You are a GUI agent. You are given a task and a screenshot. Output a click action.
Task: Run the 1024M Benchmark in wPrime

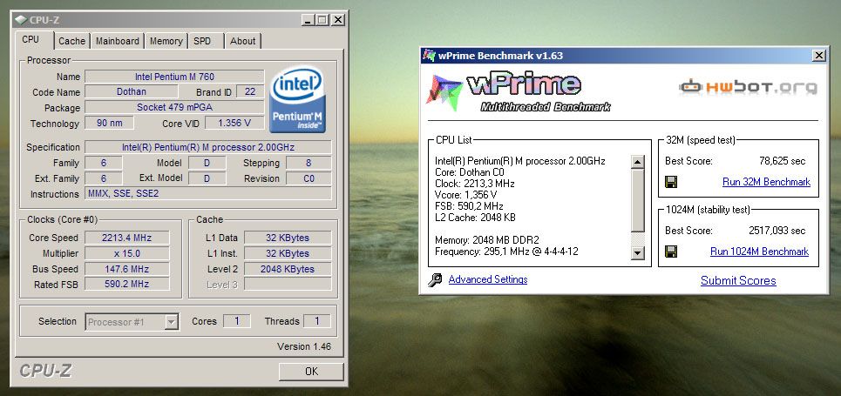[x=759, y=252]
